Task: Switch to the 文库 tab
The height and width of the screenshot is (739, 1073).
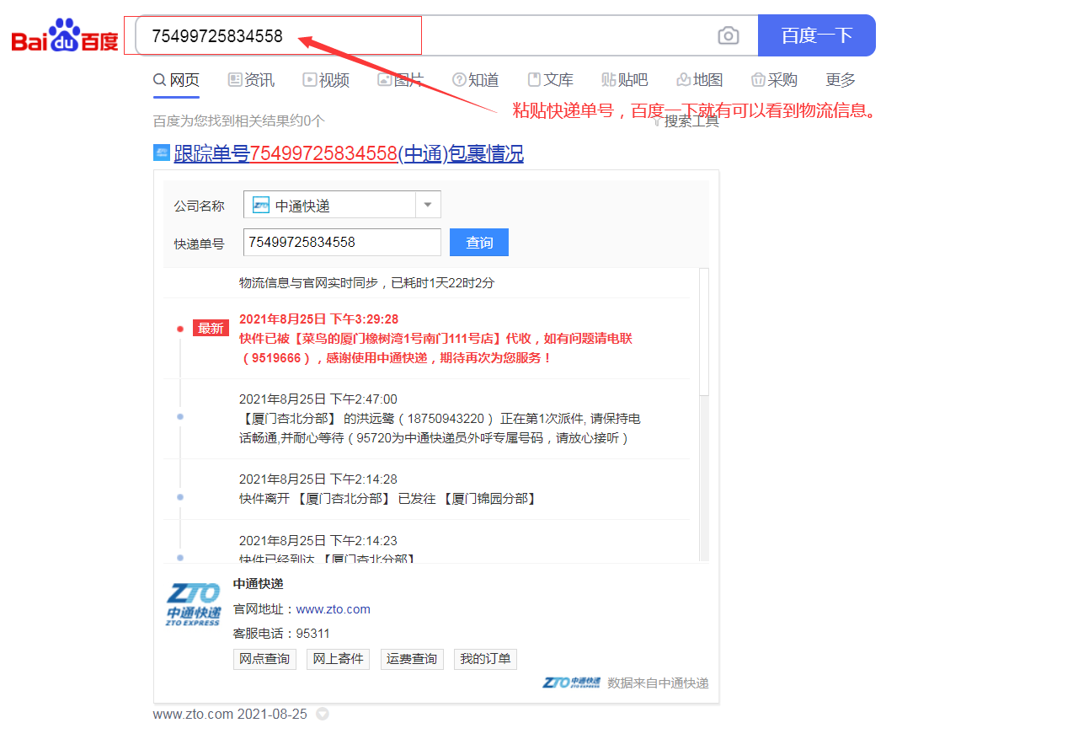Action: pos(551,80)
